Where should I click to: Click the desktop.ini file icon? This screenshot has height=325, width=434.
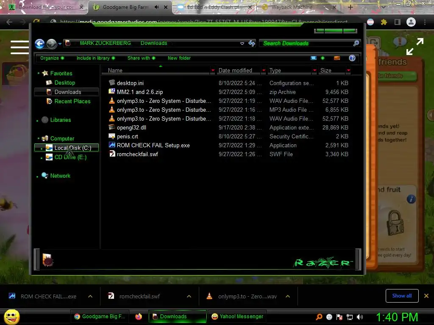point(112,83)
